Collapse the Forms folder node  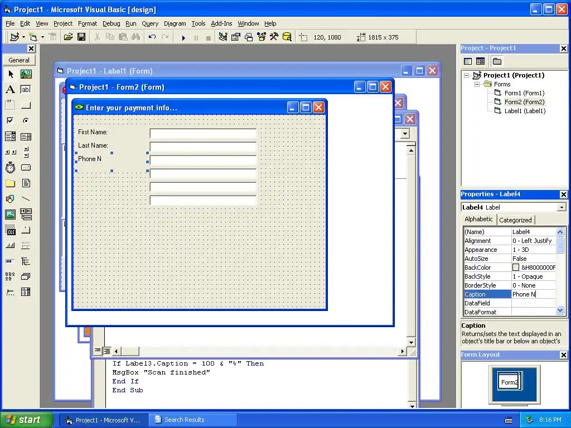click(477, 84)
